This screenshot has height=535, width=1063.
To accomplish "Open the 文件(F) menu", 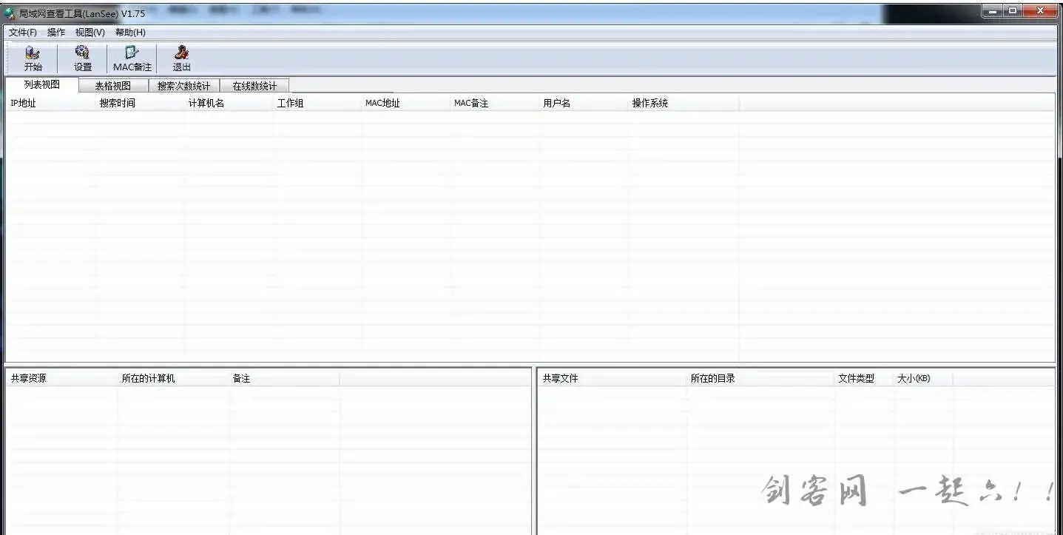I will [23, 33].
